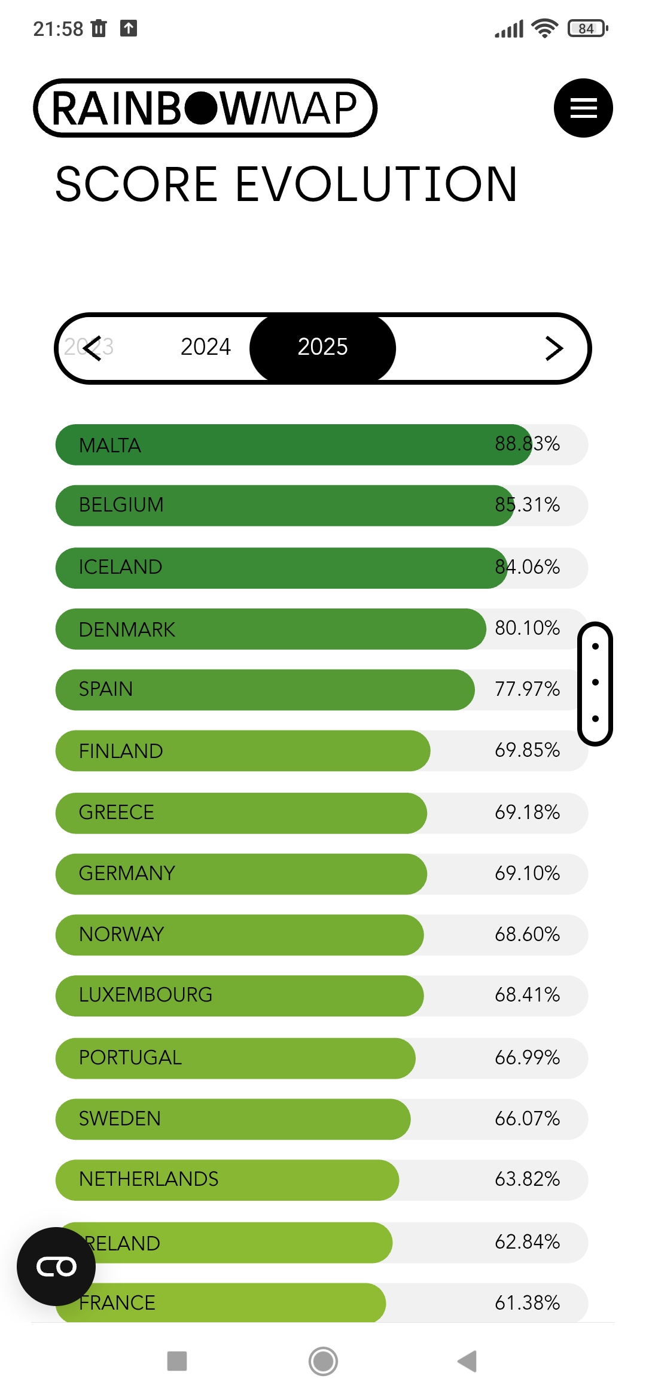Tap the battery indicator icon
646x1400 pixels.
(587, 28)
